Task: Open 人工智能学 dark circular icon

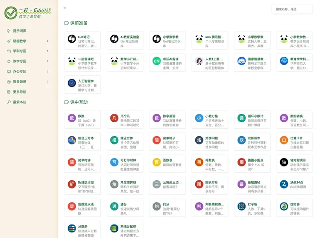Action: 72,83
